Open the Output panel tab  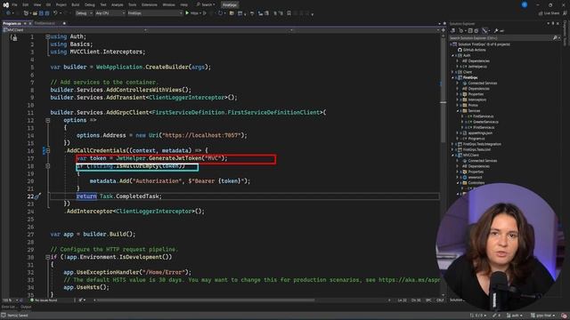point(26,307)
